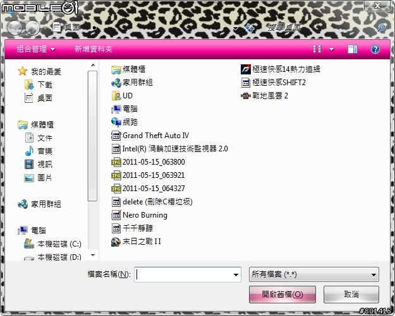Viewport: 395px width, 316px height.
Task: Select 電腦 icon in file list
Action: coord(116,109)
